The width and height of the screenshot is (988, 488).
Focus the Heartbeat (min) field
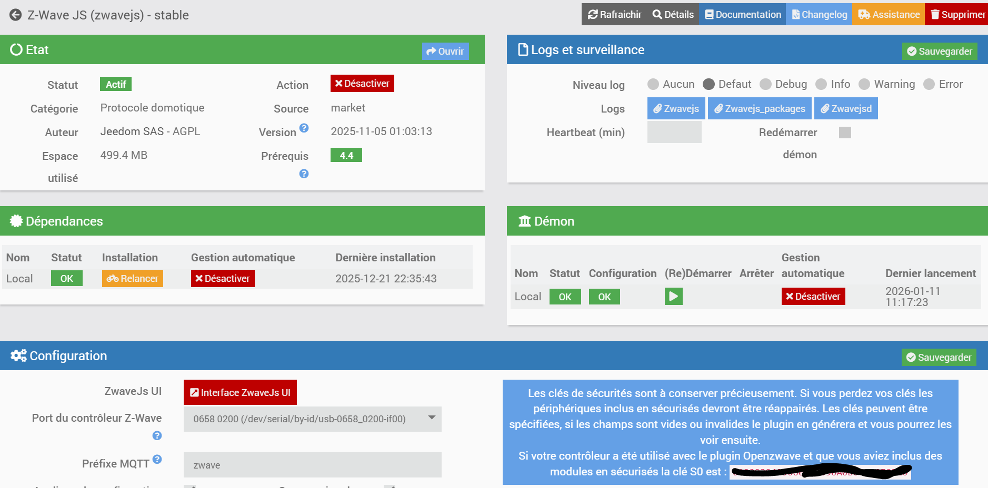click(x=674, y=132)
